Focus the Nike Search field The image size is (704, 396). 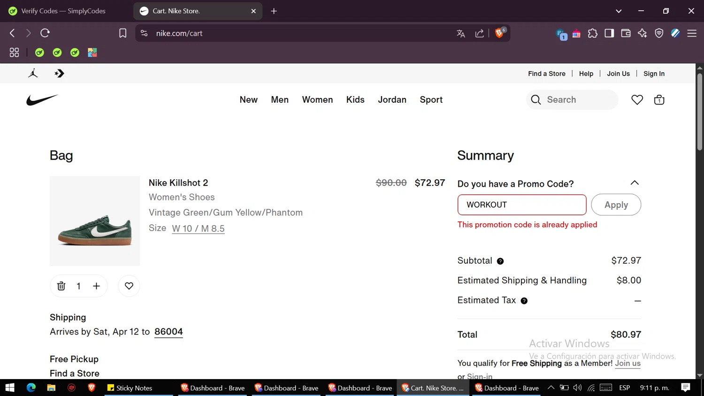(573, 100)
